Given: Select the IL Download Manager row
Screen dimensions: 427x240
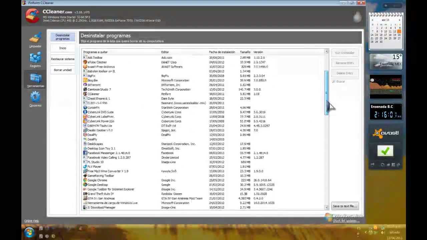Looking at the screenshot, I should tap(203, 207).
